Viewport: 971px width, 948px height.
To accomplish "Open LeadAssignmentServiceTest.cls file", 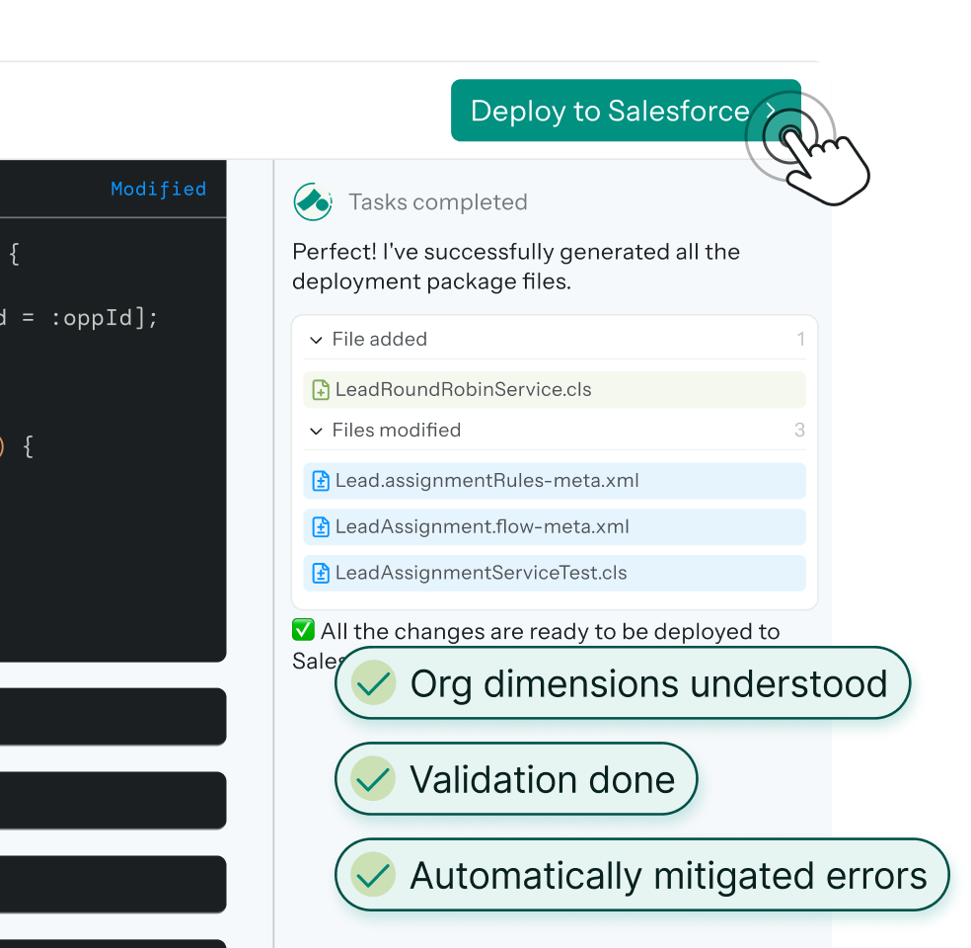I will (x=555, y=573).
